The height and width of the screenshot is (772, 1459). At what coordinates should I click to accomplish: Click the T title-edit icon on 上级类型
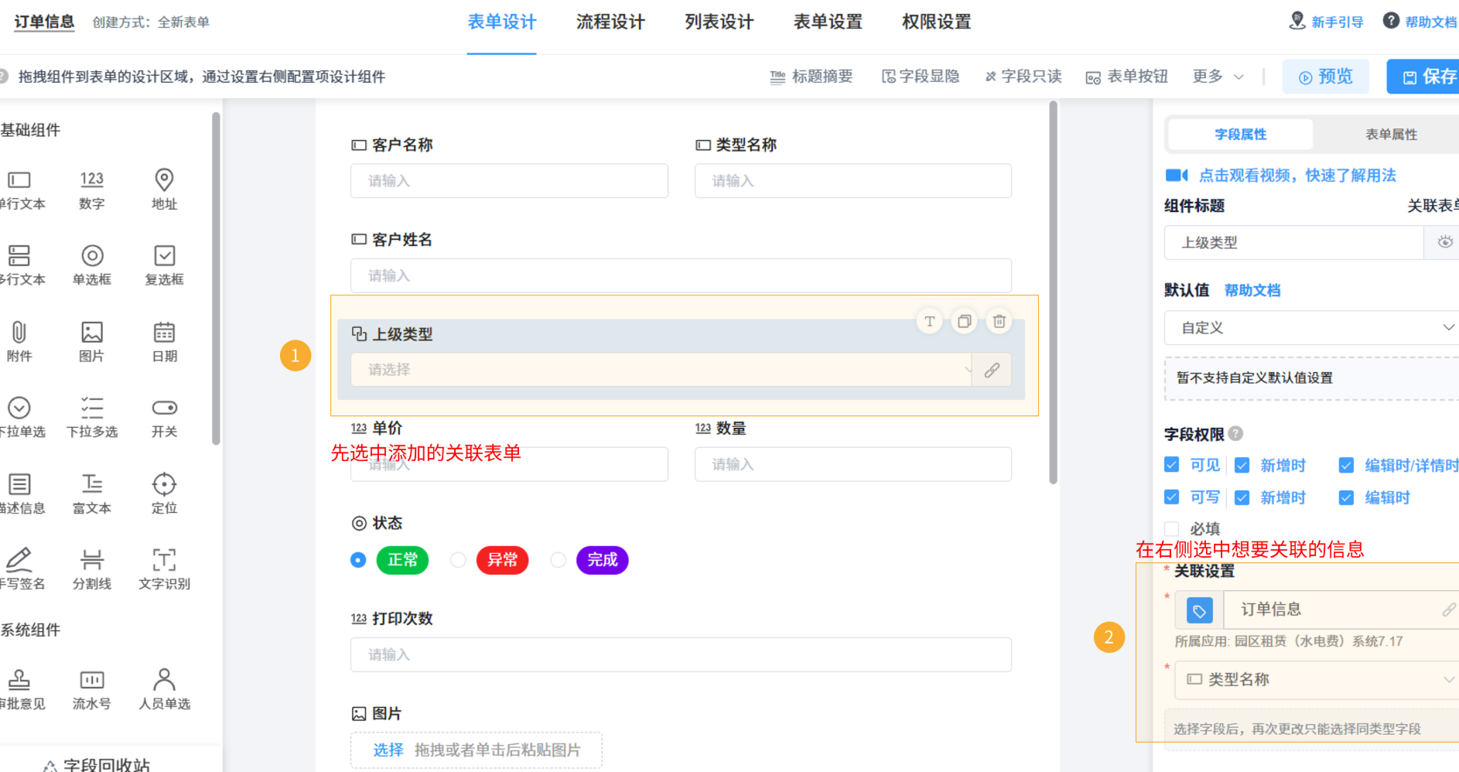tap(930, 321)
